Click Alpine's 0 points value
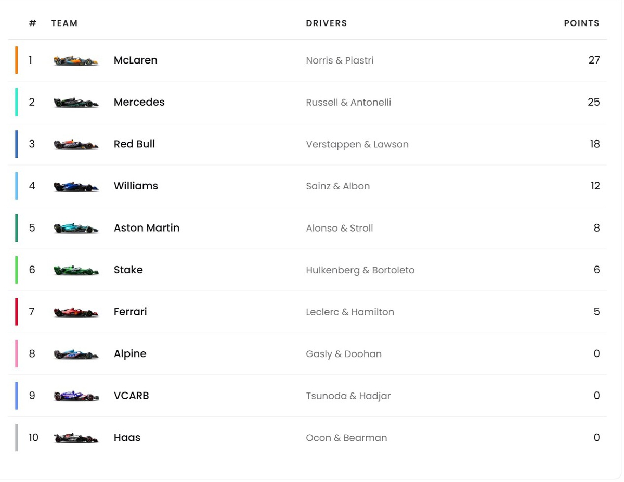Viewport: 624px width, 482px height. [597, 353]
